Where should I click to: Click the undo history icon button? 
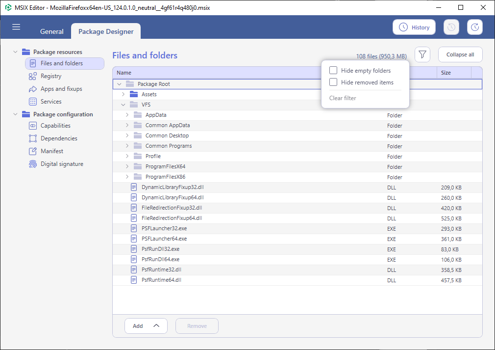coord(451,27)
